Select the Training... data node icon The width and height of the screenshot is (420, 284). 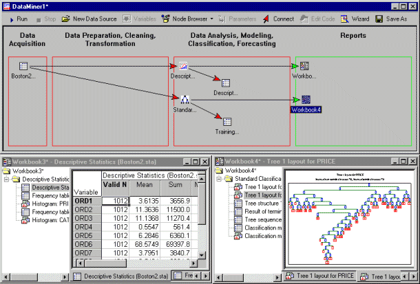[227, 122]
